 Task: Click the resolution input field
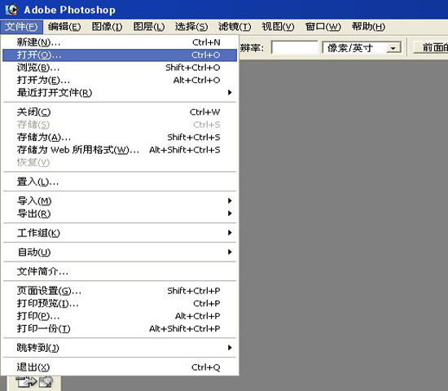(295, 47)
